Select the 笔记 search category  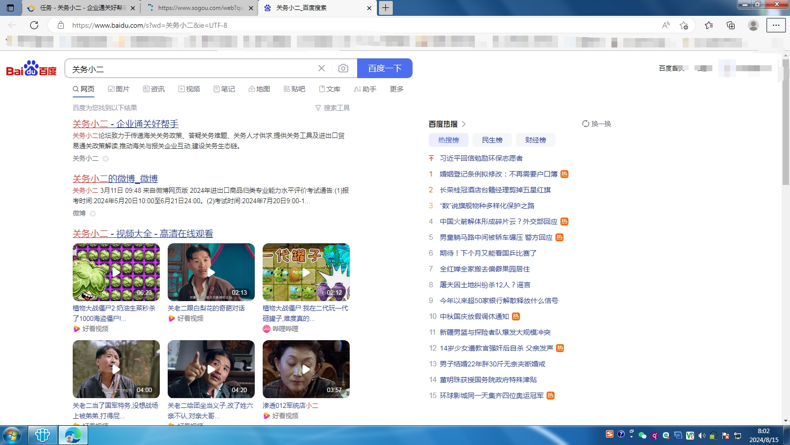coord(224,89)
